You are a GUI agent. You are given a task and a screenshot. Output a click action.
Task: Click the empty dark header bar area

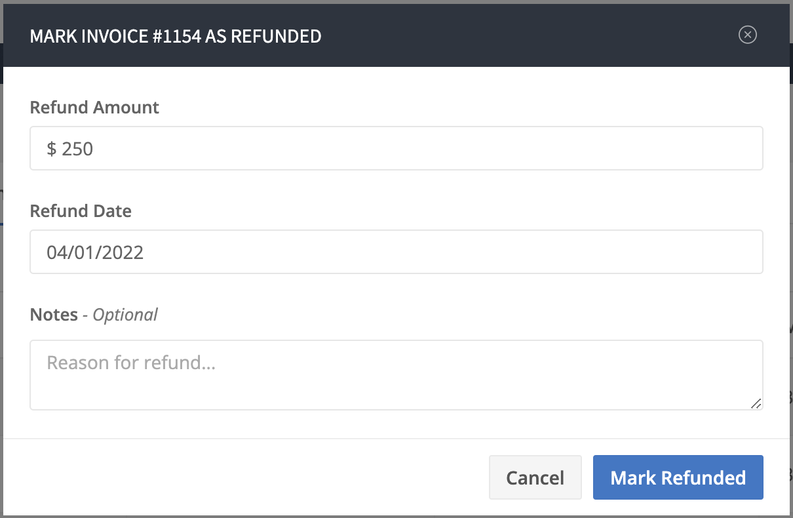tap(524, 36)
